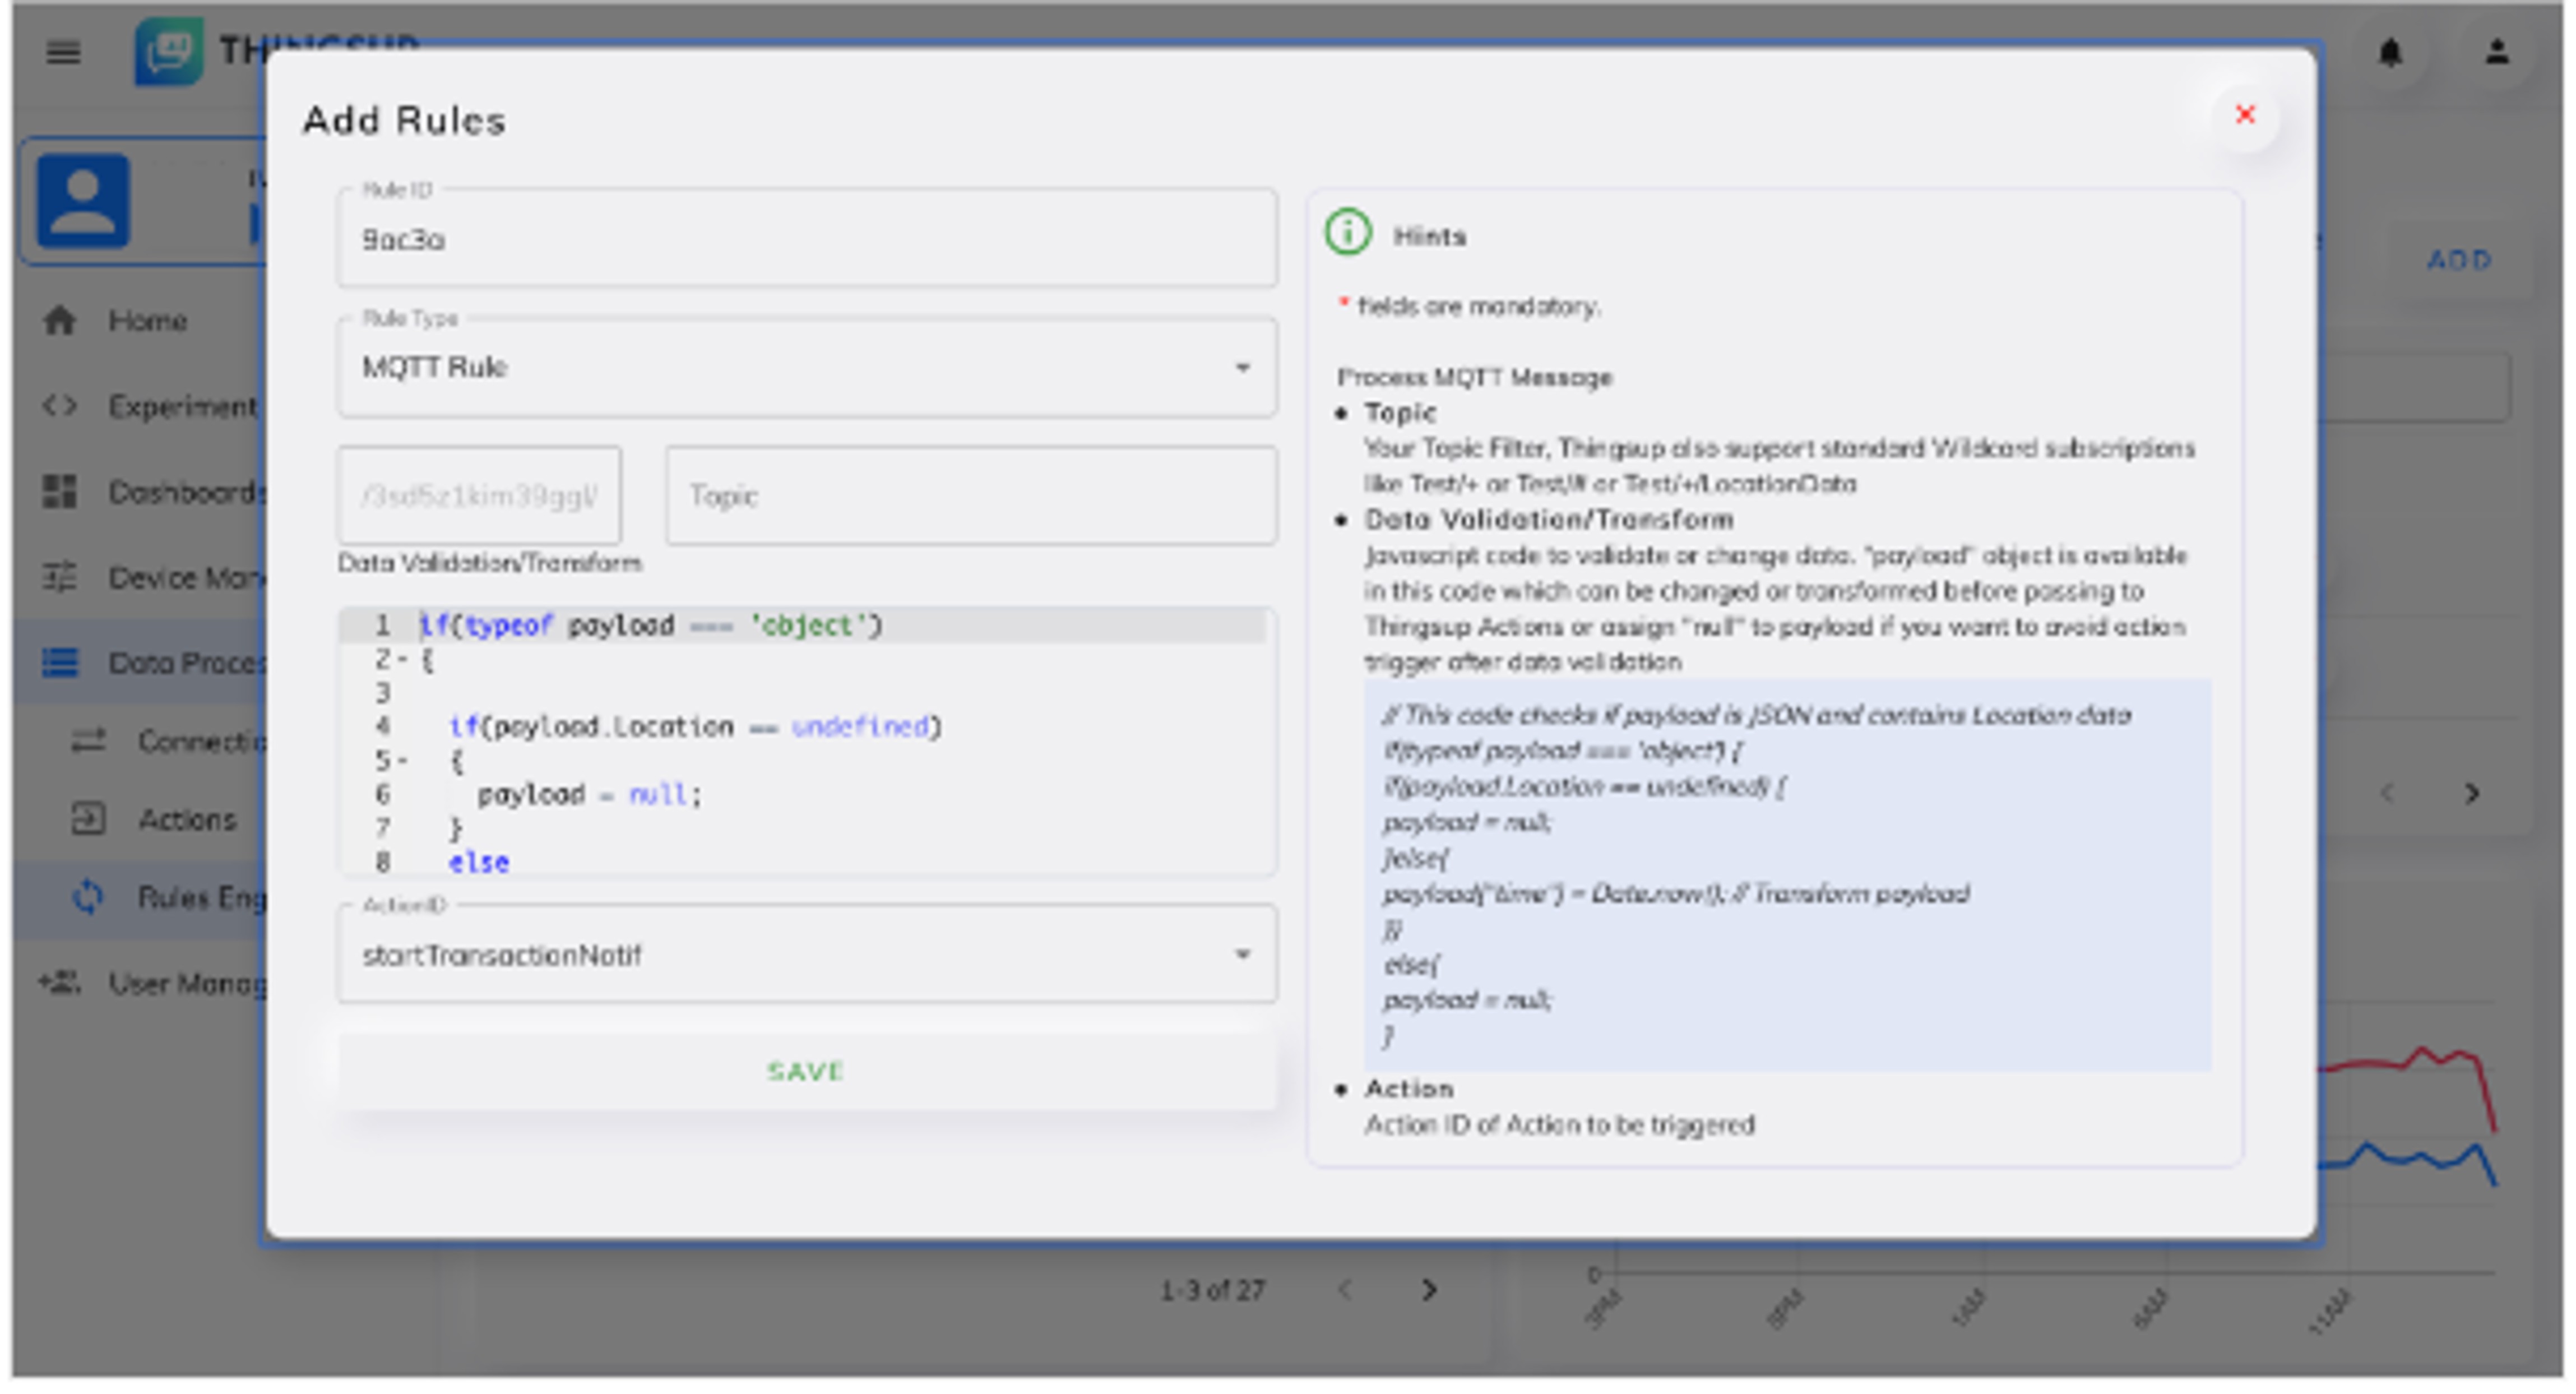Click the Experiment code-brackets icon
Viewport: 2576px width, 1394px height.
click(60, 406)
